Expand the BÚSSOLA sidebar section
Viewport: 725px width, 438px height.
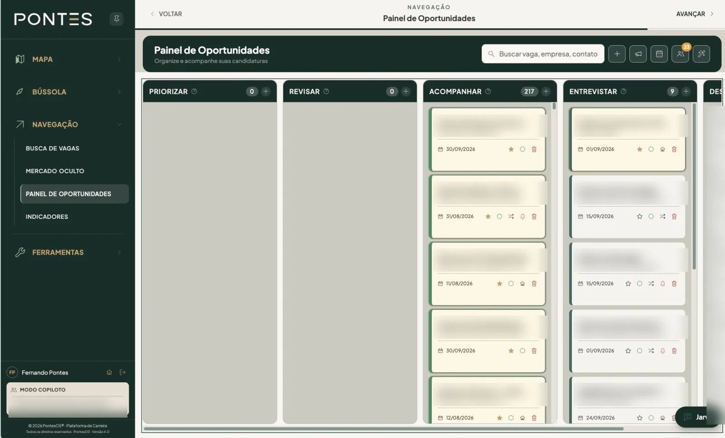coord(68,92)
